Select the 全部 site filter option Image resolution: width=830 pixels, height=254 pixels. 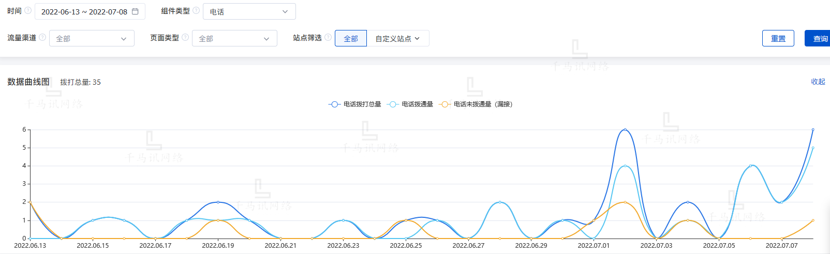pos(351,38)
